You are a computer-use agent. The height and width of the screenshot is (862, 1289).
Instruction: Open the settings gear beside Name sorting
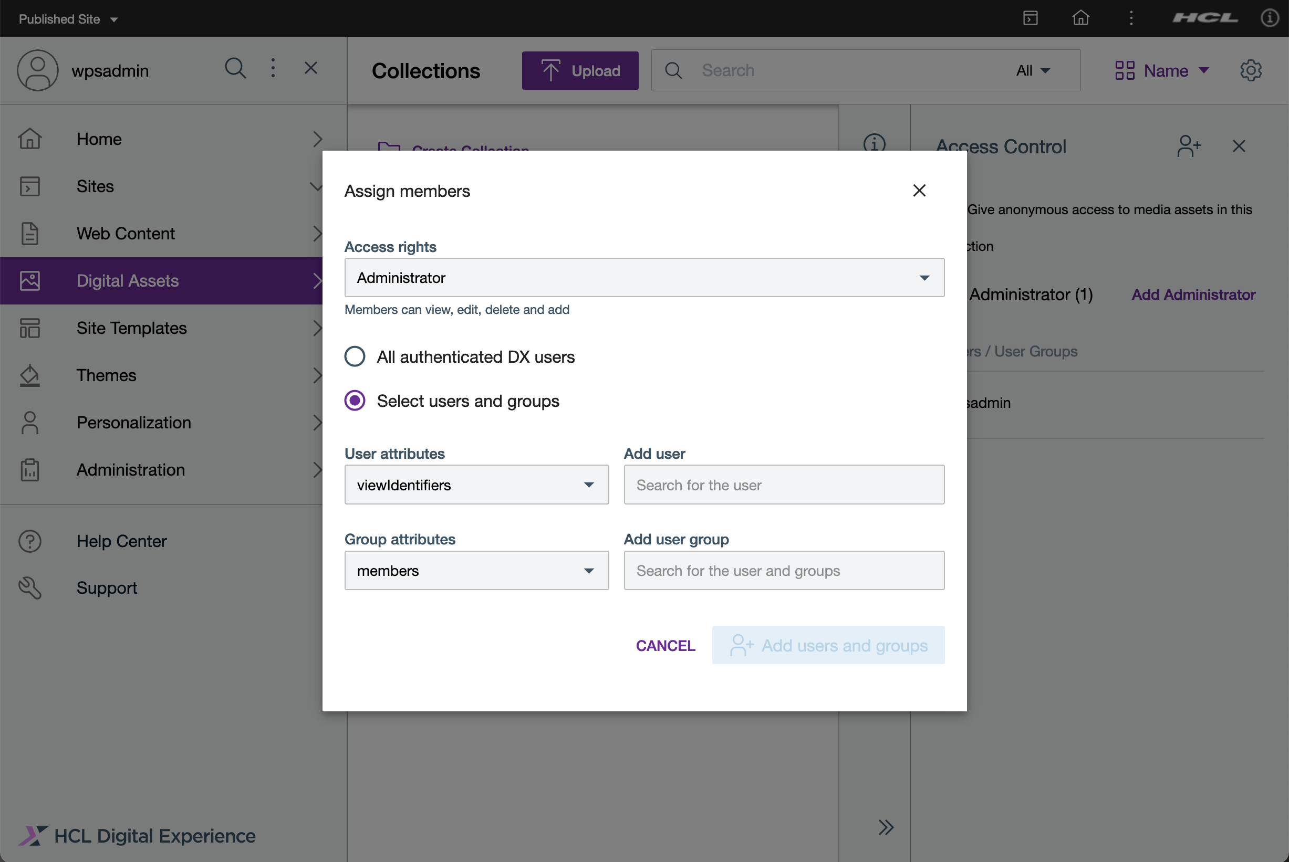click(x=1251, y=70)
